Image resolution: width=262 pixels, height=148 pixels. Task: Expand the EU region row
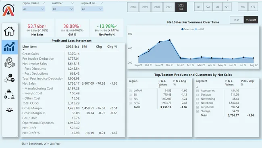(130, 95)
